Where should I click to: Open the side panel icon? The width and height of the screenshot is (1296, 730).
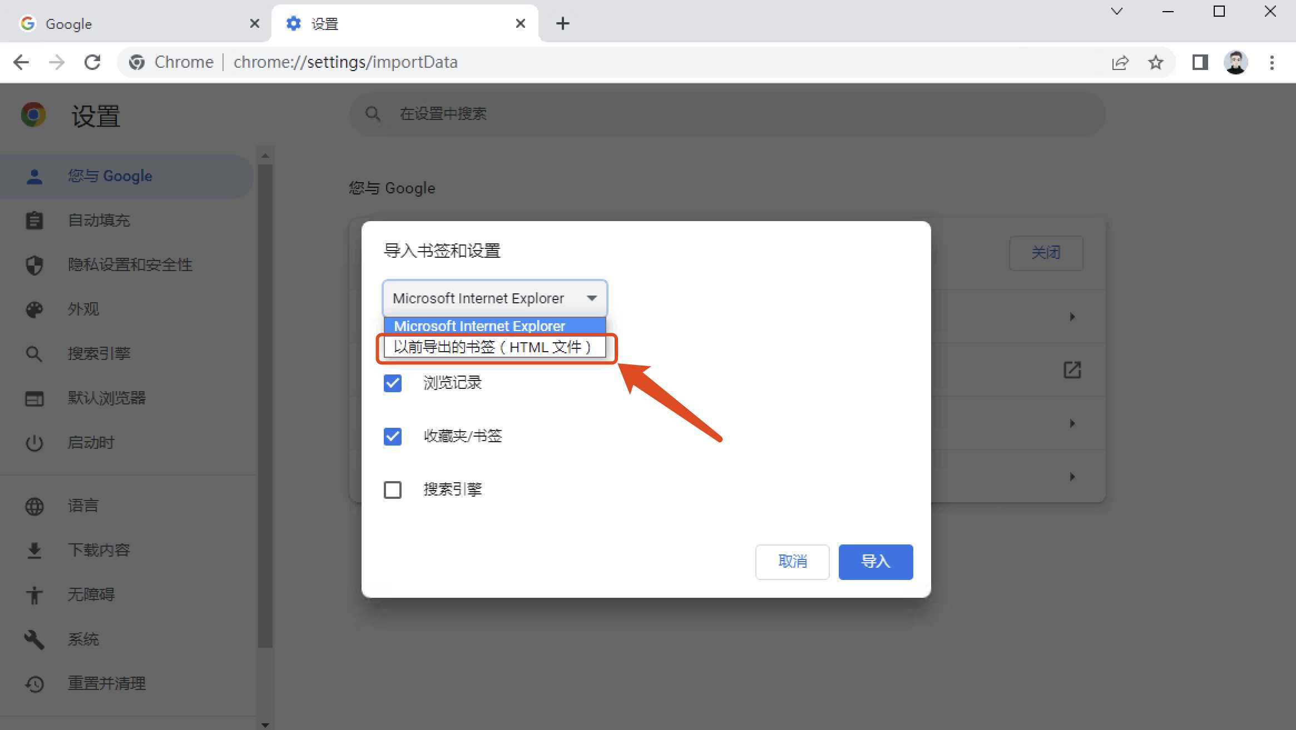coord(1200,62)
